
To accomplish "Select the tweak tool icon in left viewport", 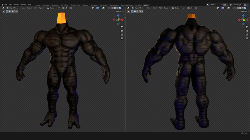I will [x=3, y=11].
